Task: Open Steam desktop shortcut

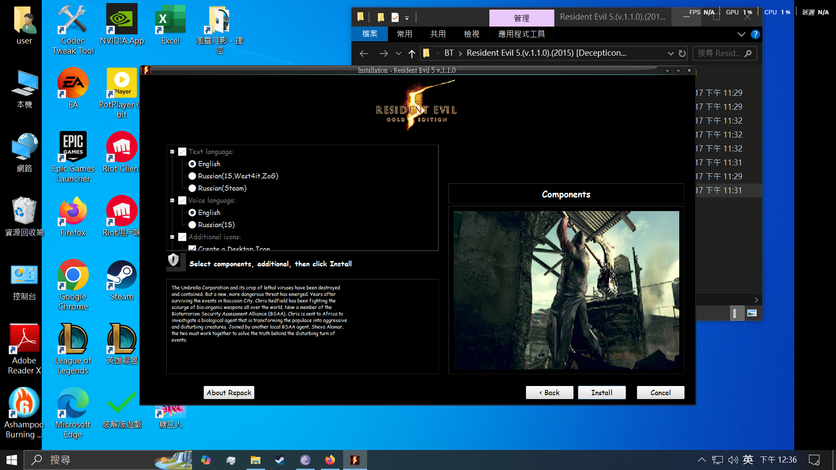Action: click(x=122, y=280)
